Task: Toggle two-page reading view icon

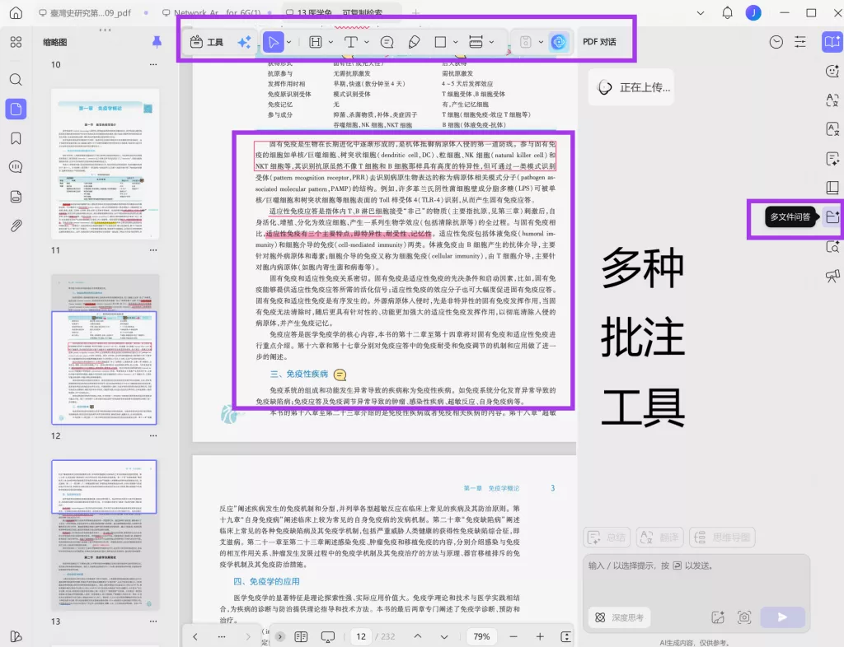Action: (301, 636)
